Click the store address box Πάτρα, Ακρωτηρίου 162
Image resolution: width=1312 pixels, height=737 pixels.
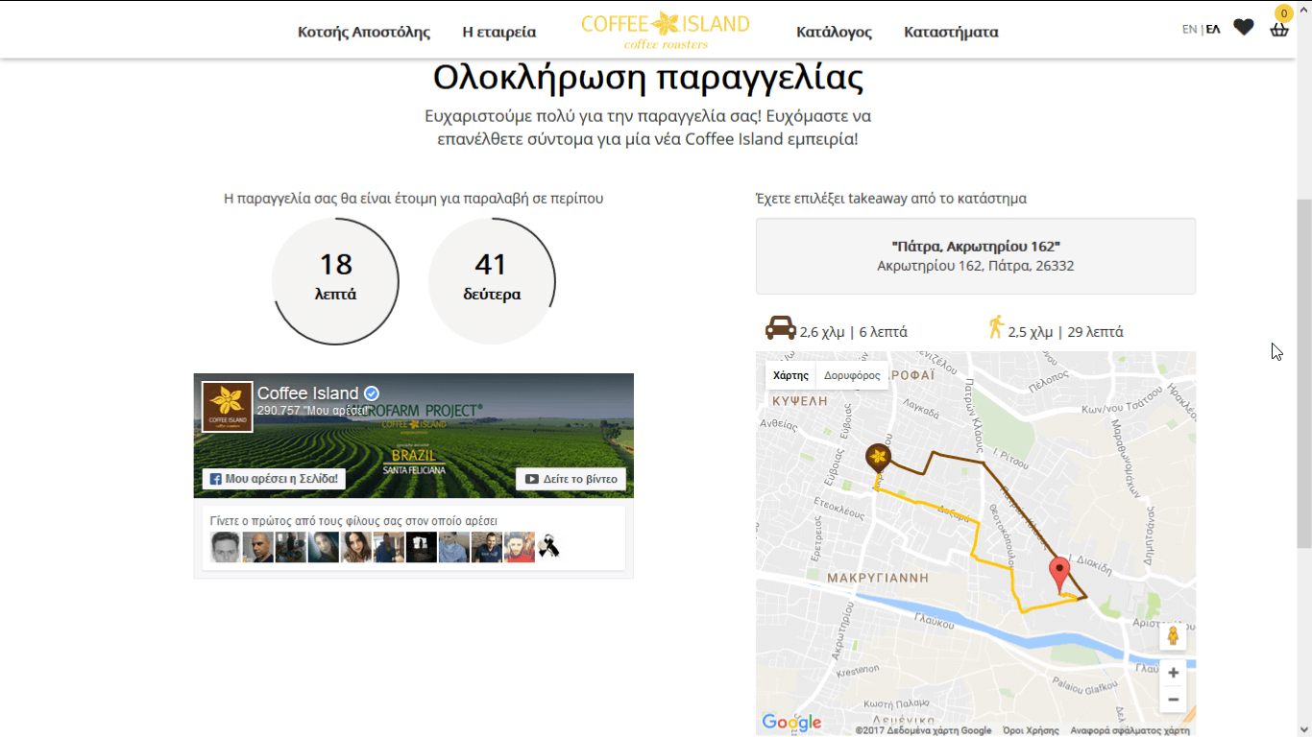(976, 255)
